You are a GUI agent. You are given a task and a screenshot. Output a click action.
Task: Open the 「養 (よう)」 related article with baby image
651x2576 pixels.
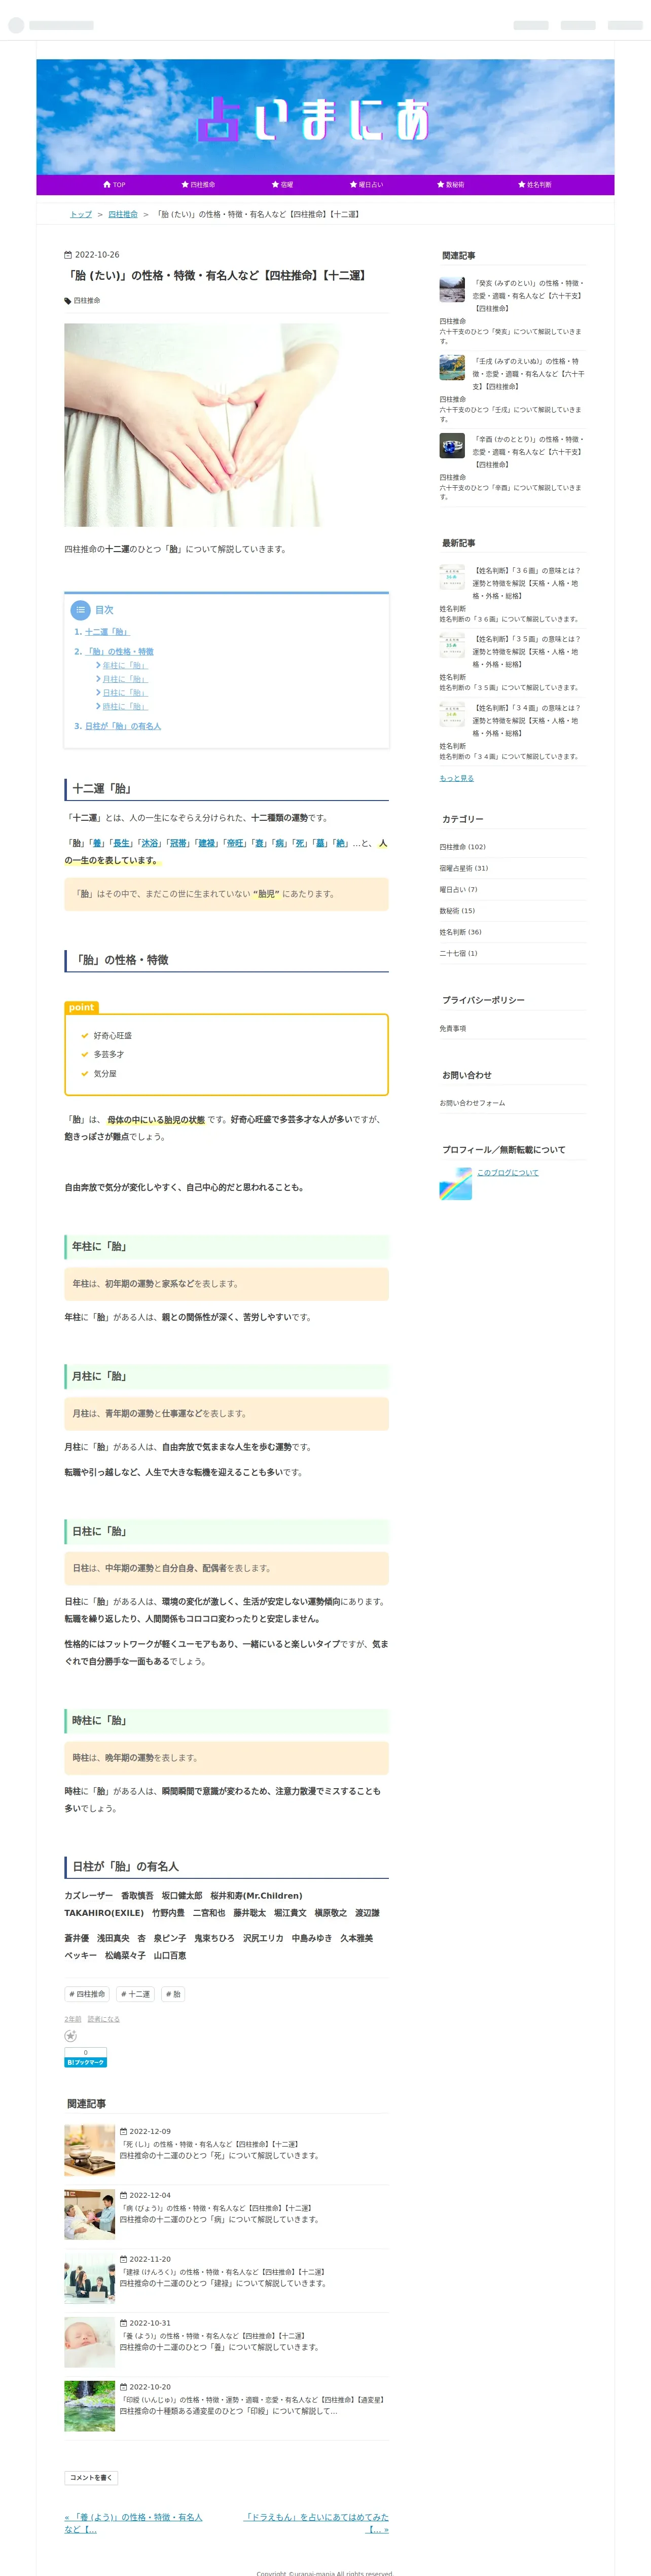pos(89,2342)
